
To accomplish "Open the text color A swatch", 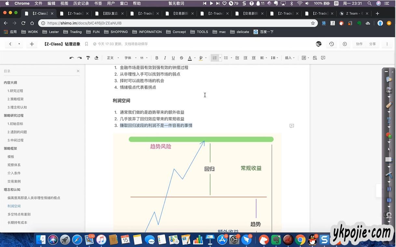I will point(190,58).
